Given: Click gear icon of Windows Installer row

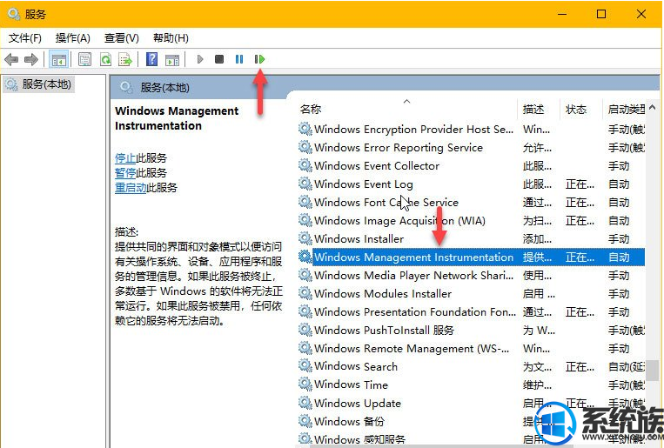Looking at the screenshot, I should (x=305, y=238).
